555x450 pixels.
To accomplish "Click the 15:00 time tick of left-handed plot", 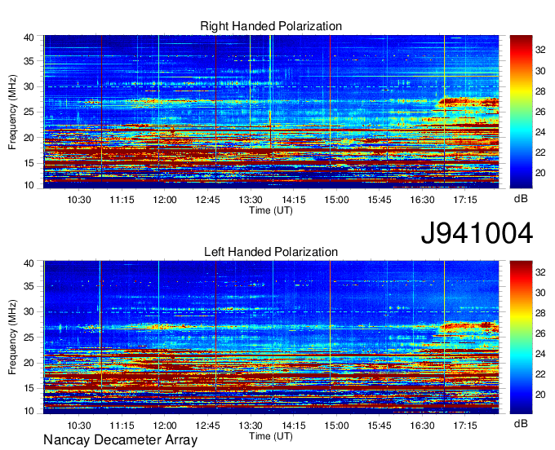I will pyautogui.click(x=336, y=426).
